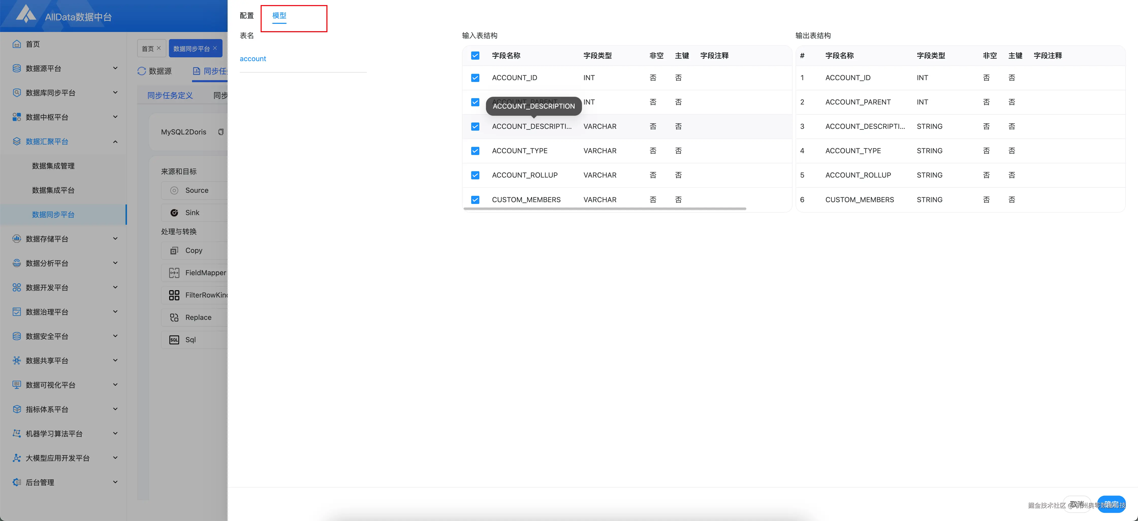The height and width of the screenshot is (521, 1138).
Task: Select the Copy transform tool
Action: tap(194, 250)
